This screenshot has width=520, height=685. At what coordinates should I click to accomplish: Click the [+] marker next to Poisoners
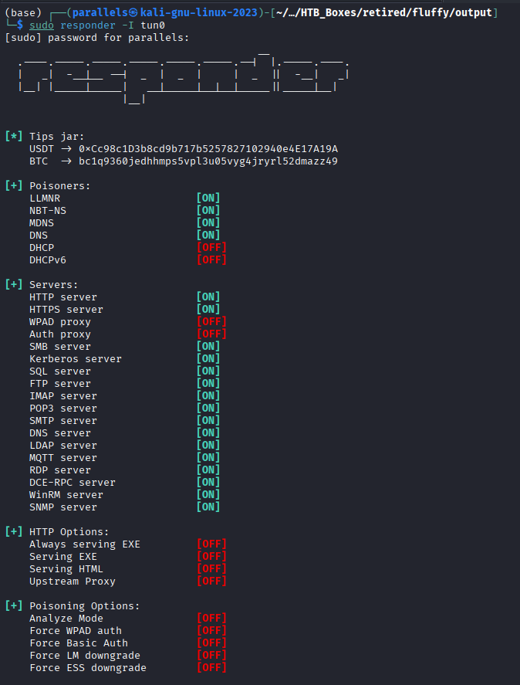[x=14, y=185]
